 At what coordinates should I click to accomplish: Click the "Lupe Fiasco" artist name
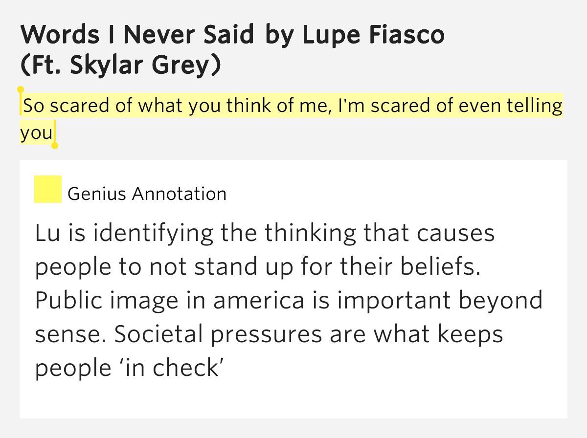click(374, 35)
